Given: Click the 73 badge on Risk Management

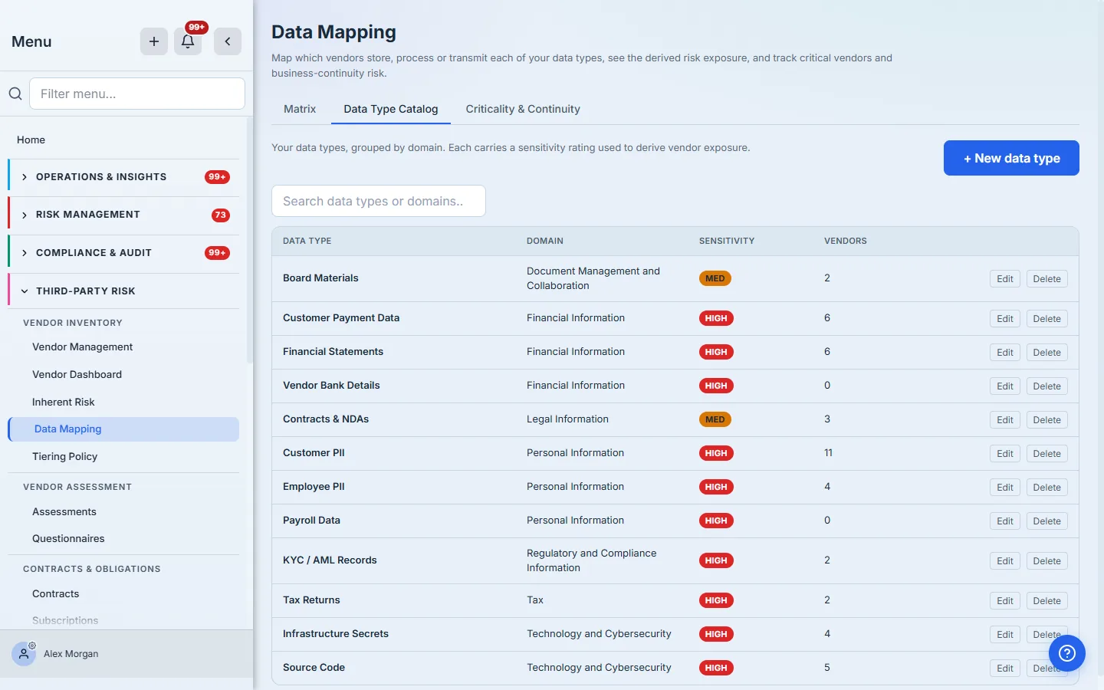Looking at the screenshot, I should (221, 215).
